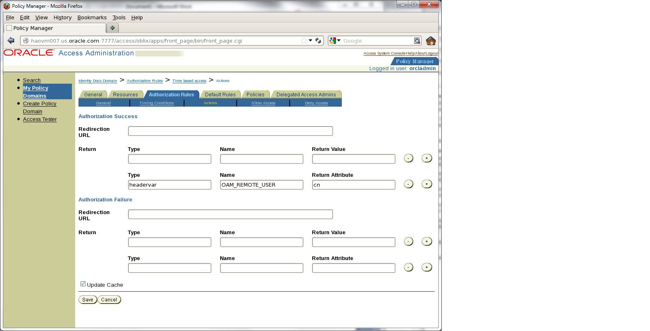Image resolution: width=650 pixels, height=331 pixels.
Task: Click the Policy Manager header tab
Action: point(415,62)
